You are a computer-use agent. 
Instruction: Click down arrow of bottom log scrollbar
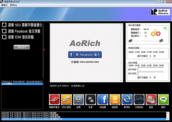(168, 119)
